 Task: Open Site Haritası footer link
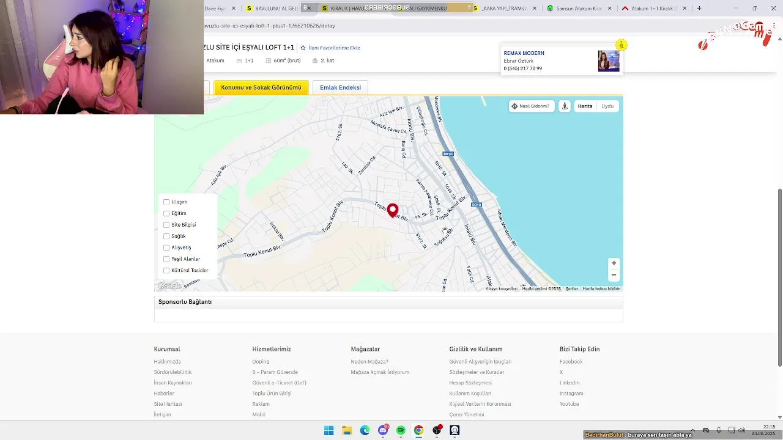pyautogui.click(x=168, y=404)
